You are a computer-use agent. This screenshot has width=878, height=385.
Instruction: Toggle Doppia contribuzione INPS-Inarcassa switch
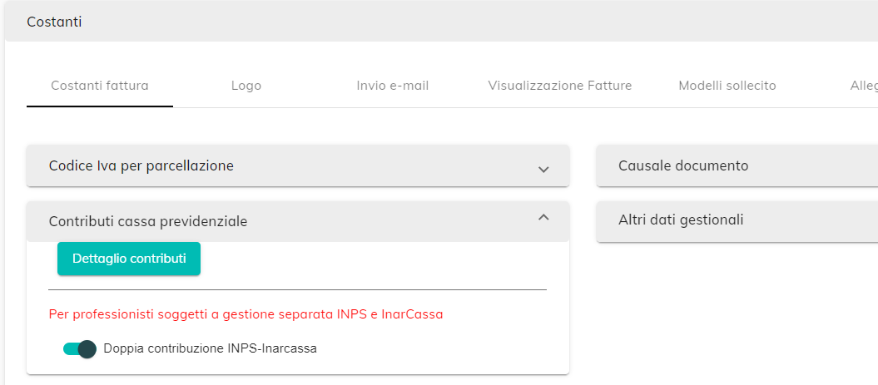80,349
